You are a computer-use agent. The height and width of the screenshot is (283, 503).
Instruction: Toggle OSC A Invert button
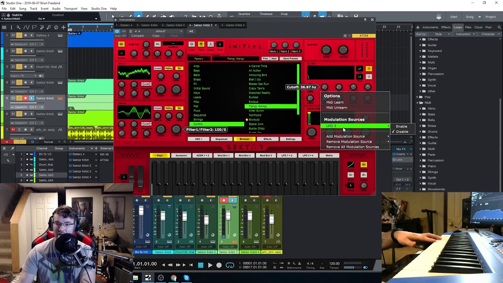click(x=158, y=68)
